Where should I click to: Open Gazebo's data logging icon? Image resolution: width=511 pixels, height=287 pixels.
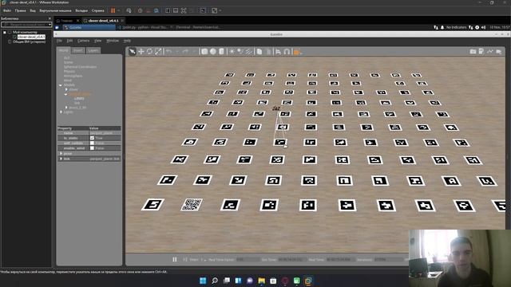[x=481, y=51]
